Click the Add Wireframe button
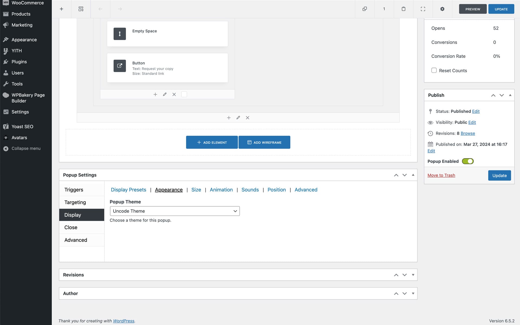Screen dimensions: 520x325 coord(264,142)
